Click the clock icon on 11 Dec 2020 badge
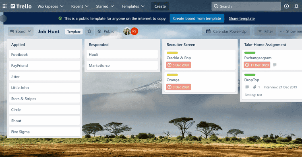The image size is (302, 157). pos(247,65)
